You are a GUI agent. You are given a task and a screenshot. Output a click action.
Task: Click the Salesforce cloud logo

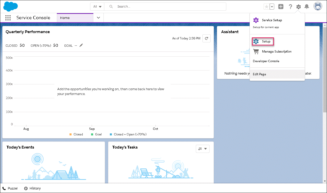(10, 6)
